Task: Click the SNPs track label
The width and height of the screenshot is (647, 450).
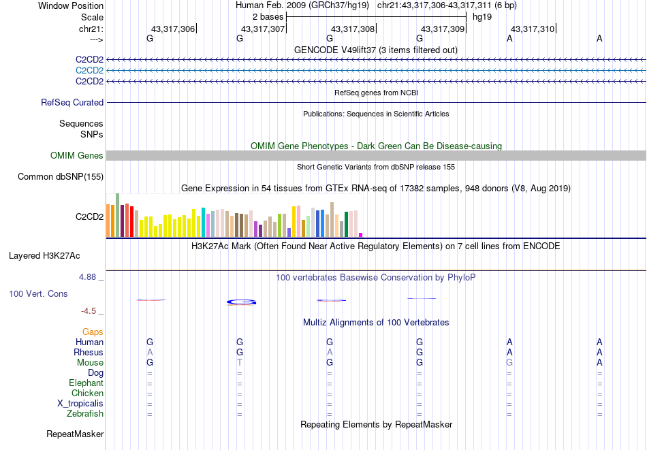Action: click(92, 135)
